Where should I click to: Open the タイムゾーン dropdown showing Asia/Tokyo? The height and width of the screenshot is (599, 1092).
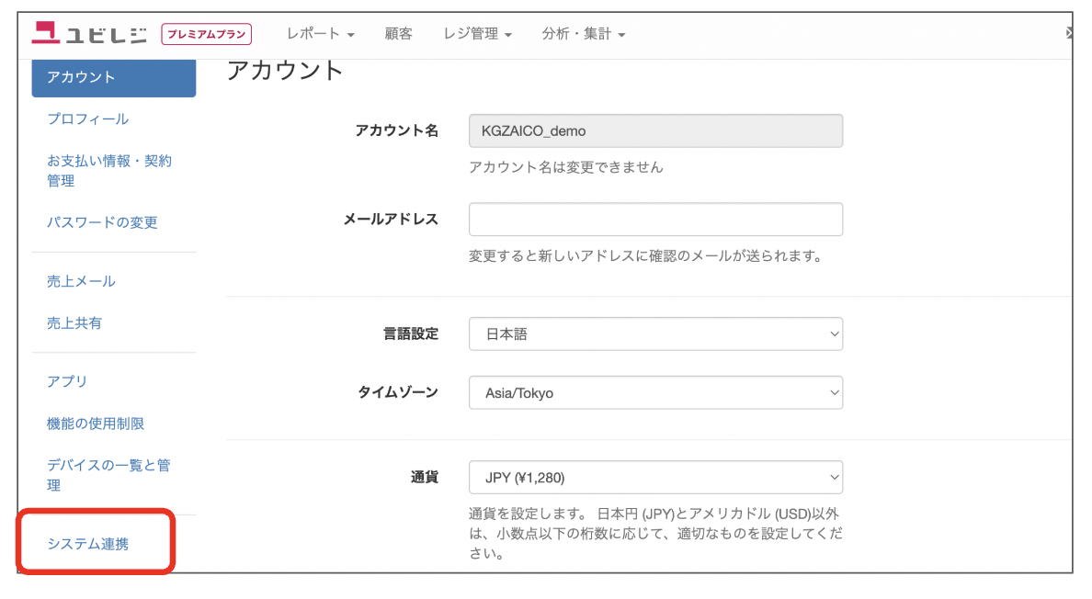click(x=655, y=392)
